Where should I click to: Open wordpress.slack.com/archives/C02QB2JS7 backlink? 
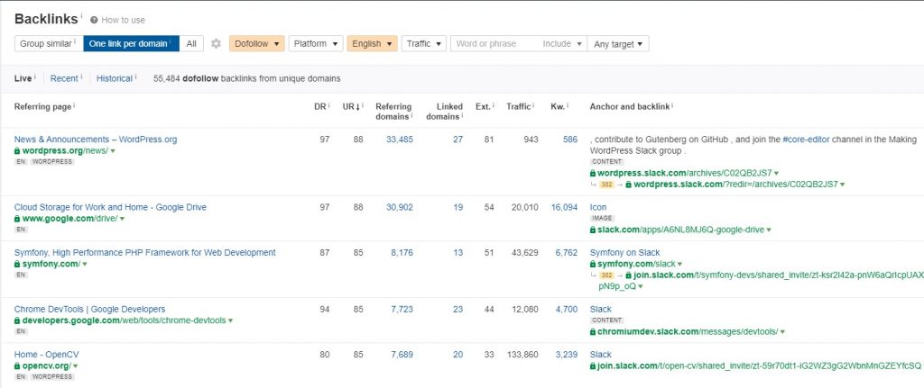[x=684, y=173]
